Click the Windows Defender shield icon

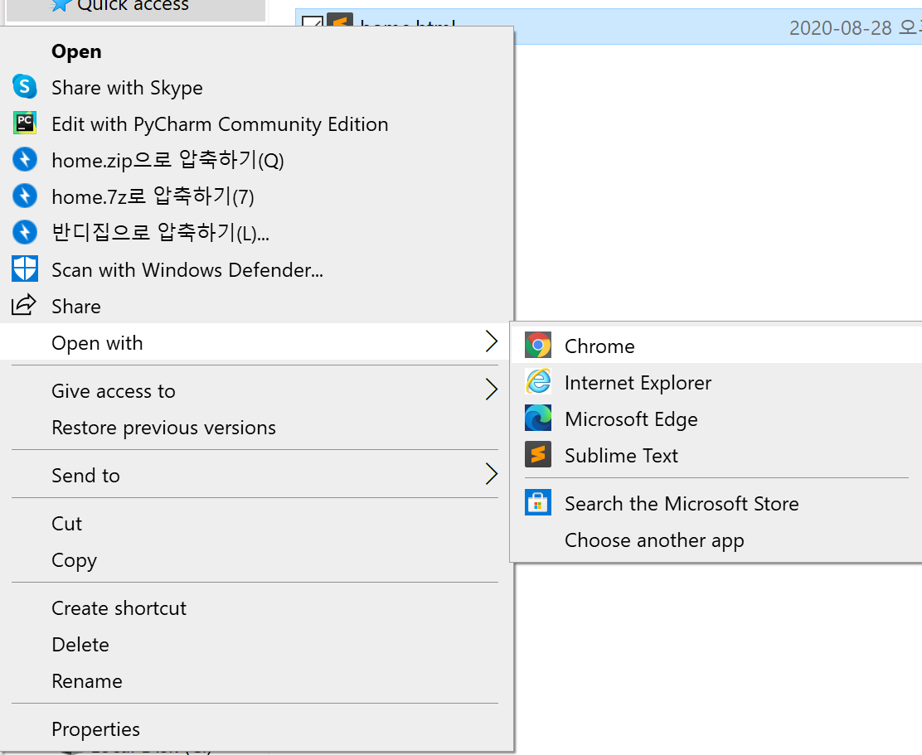click(x=25, y=269)
